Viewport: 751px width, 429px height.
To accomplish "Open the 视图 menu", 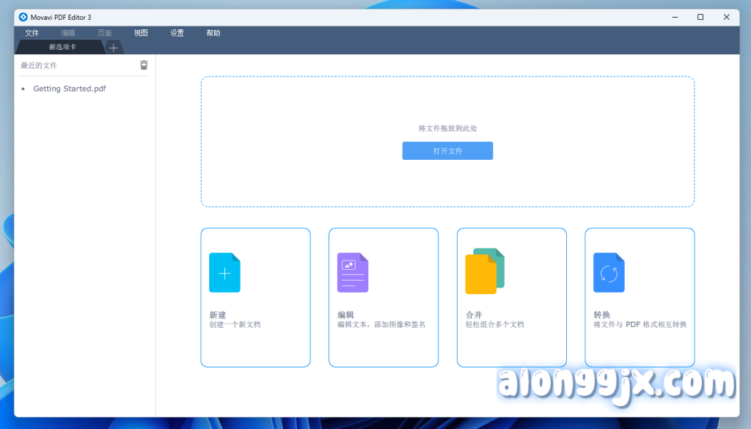I will tap(141, 33).
